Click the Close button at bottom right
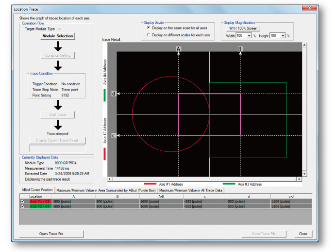This screenshot has height=252, width=335. (303, 234)
